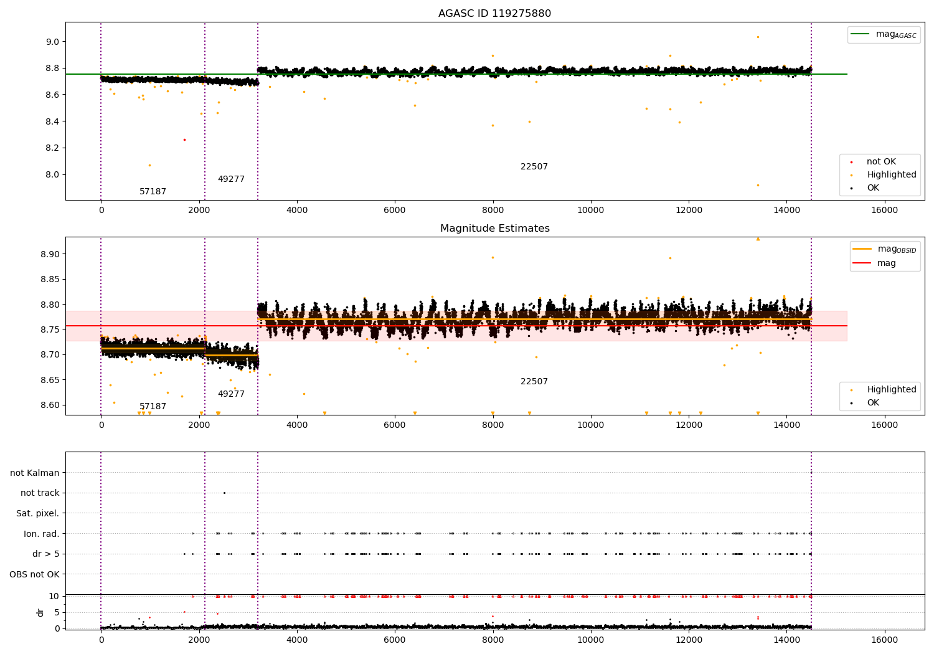Click x-axis tick "16000" below the flags plot
The height and width of the screenshot is (654, 934).
pos(884,639)
